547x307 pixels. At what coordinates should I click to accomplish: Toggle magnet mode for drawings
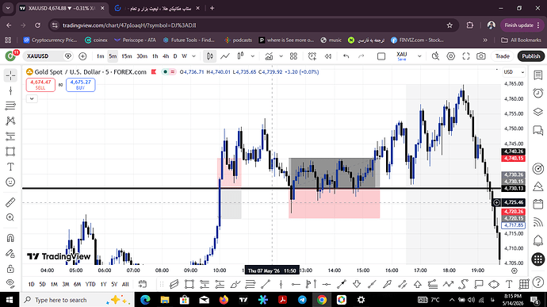tap(10, 238)
